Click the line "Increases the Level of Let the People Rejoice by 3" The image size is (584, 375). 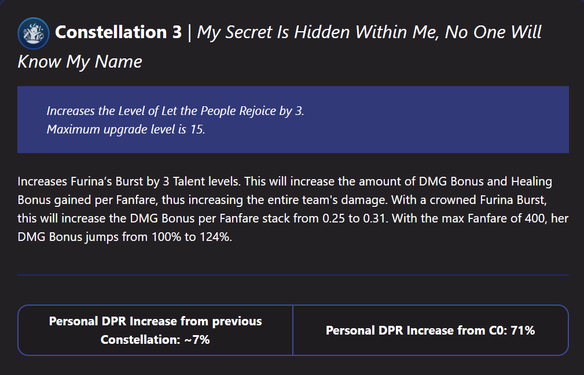click(175, 110)
